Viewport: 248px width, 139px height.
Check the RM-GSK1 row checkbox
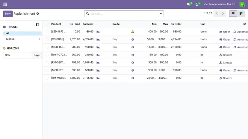pyautogui.click(x=47, y=63)
